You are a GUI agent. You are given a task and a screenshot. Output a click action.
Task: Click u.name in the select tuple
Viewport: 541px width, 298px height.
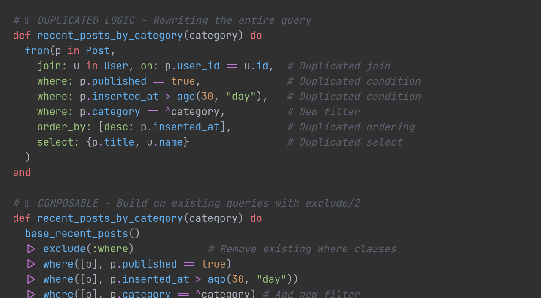point(164,142)
